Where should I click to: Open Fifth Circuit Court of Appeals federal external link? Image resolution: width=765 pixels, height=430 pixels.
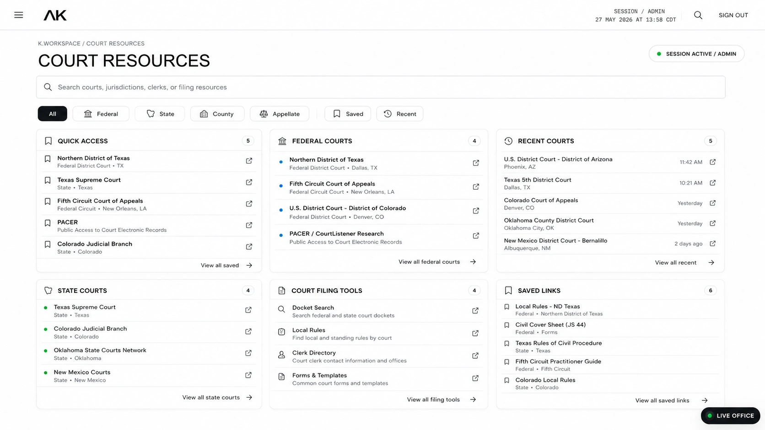click(x=476, y=187)
